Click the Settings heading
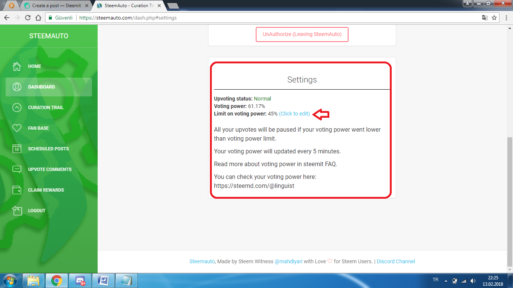Image resolution: width=513 pixels, height=288 pixels. tap(302, 79)
